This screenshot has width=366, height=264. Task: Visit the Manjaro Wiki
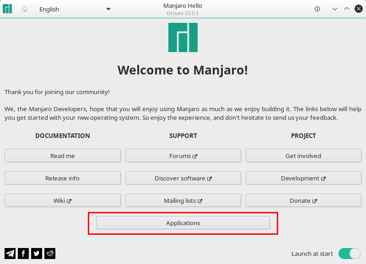coord(62,201)
